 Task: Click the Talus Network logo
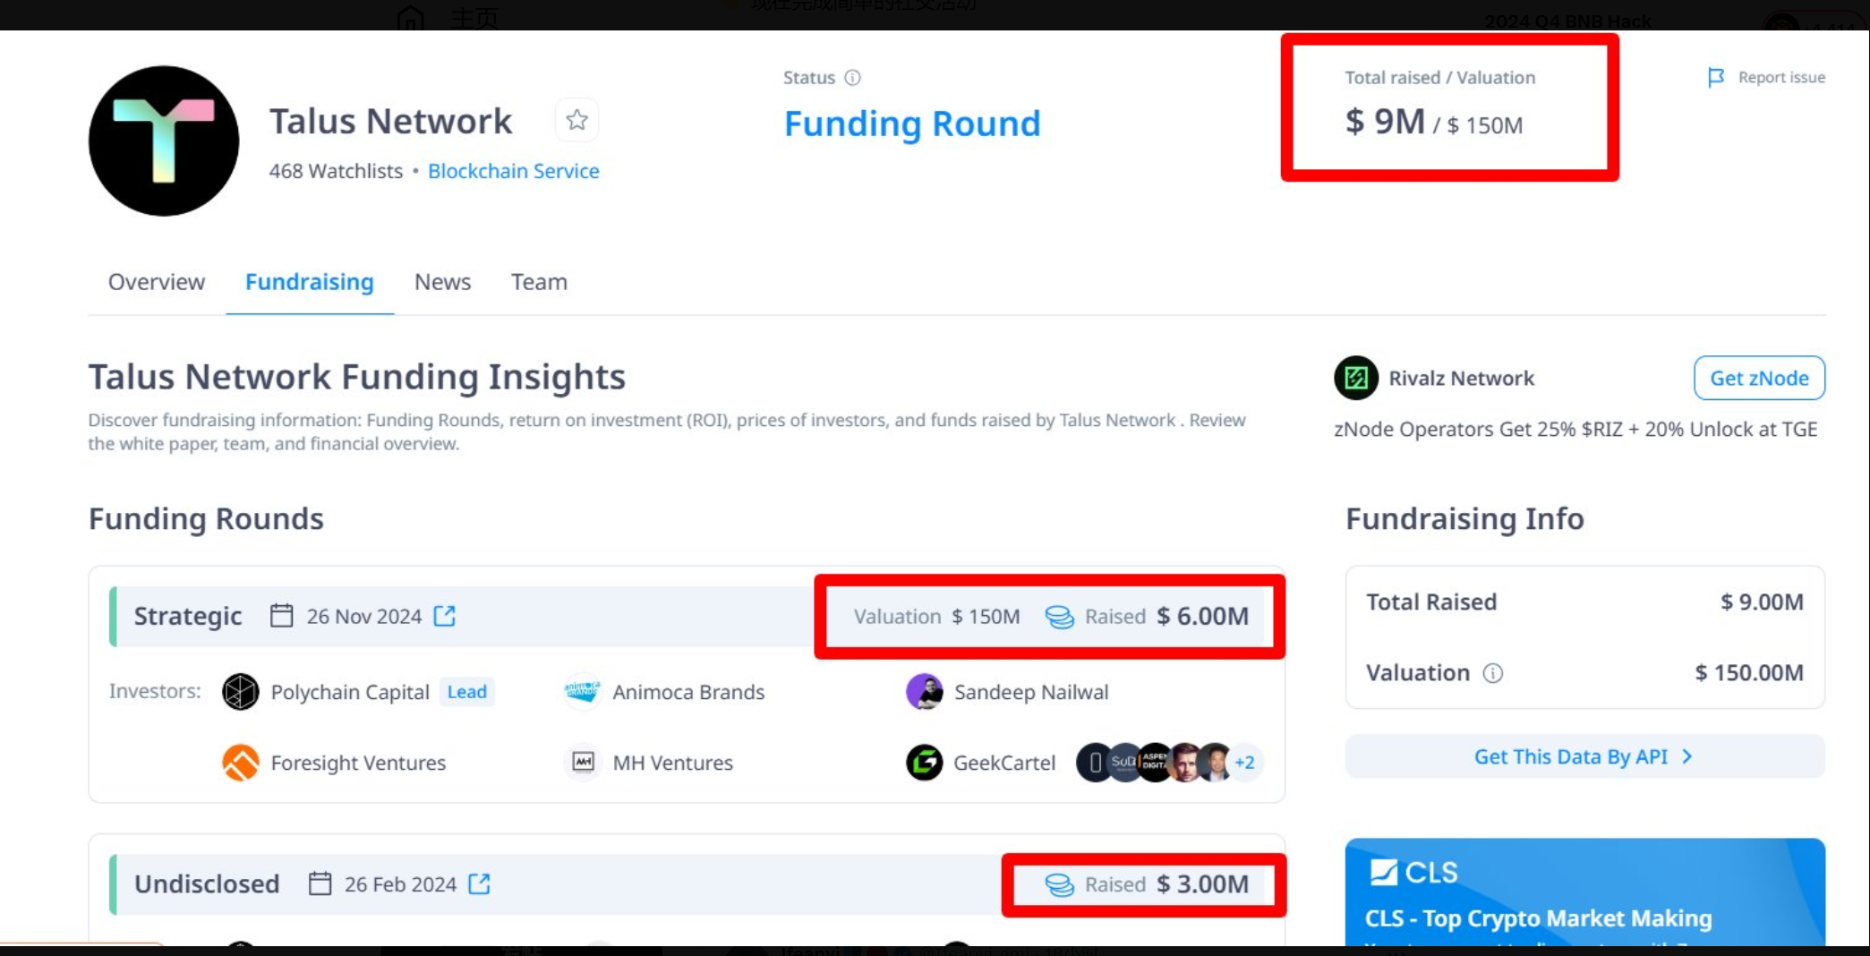pyautogui.click(x=164, y=141)
